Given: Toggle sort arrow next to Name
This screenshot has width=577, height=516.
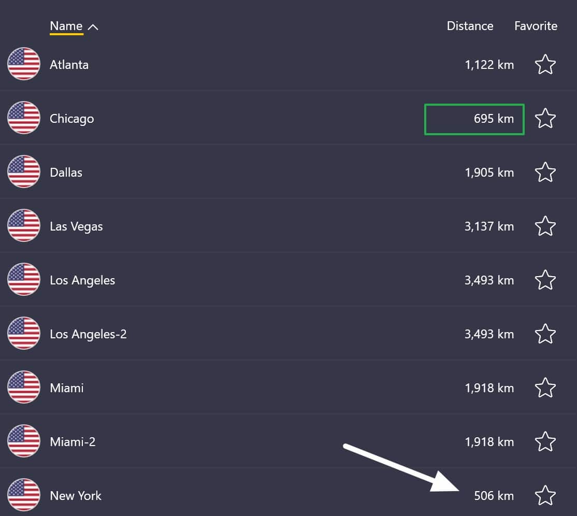Looking at the screenshot, I should pyautogui.click(x=93, y=27).
